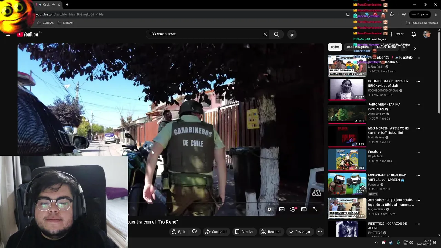Enter fullscreen on the video player
This screenshot has width=441, height=248.
pyautogui.click(x=315, y=209)
